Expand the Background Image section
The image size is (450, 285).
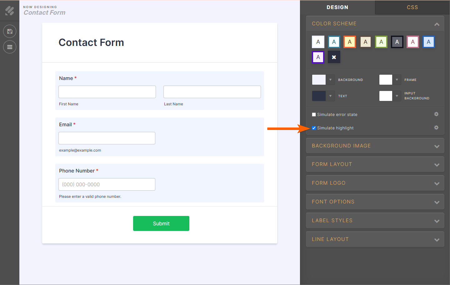coord(375,146)
